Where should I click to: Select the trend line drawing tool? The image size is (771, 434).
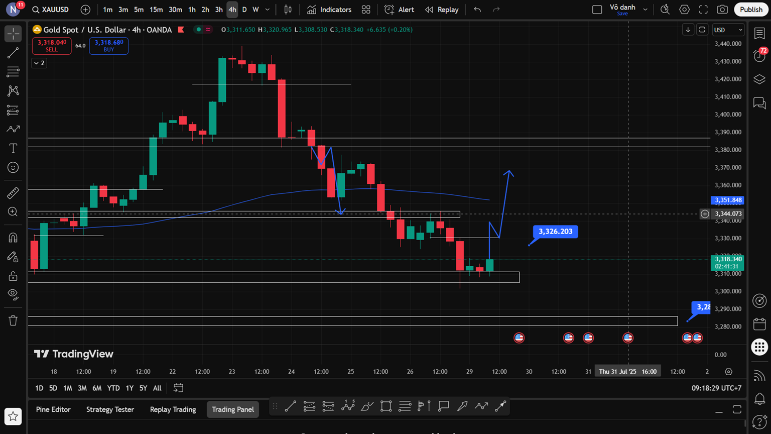tap(13, 53)
